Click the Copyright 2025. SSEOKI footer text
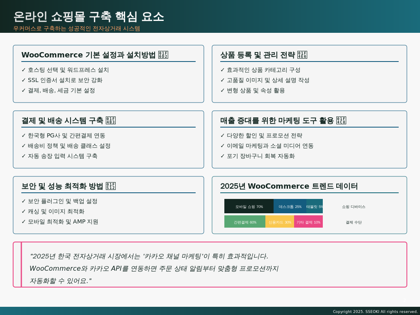Image resolution: width=420 pixels, height=315 pixels. click(x=375, y=312)
